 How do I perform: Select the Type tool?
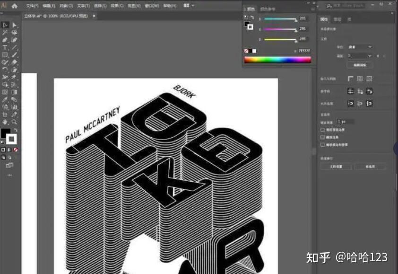pyautogui.click(x=5, y=47)
